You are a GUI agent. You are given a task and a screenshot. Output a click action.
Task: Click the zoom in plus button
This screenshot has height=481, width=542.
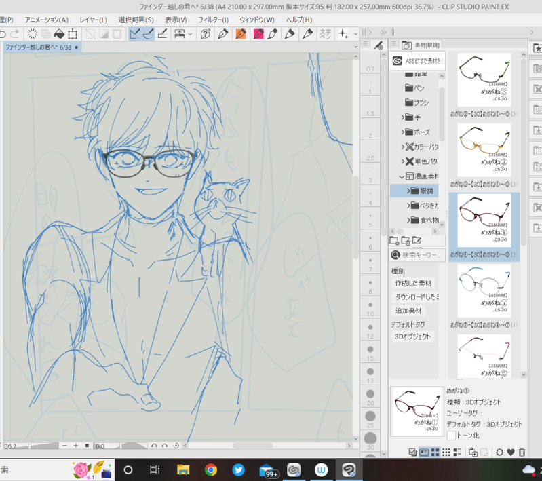[x=76, y=446]
